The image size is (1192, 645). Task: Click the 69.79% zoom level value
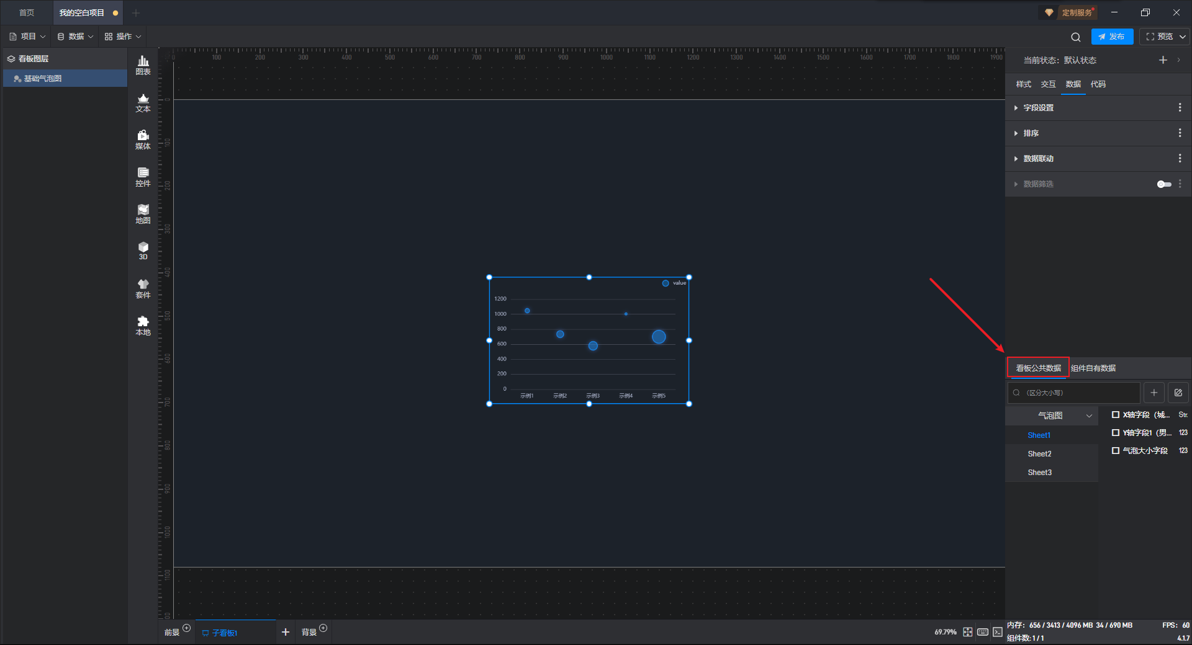[946, 632]
